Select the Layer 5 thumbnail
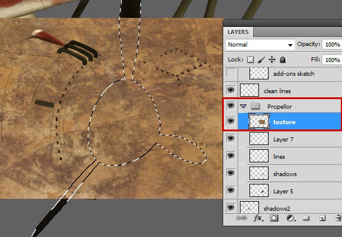 pos(259,190)
